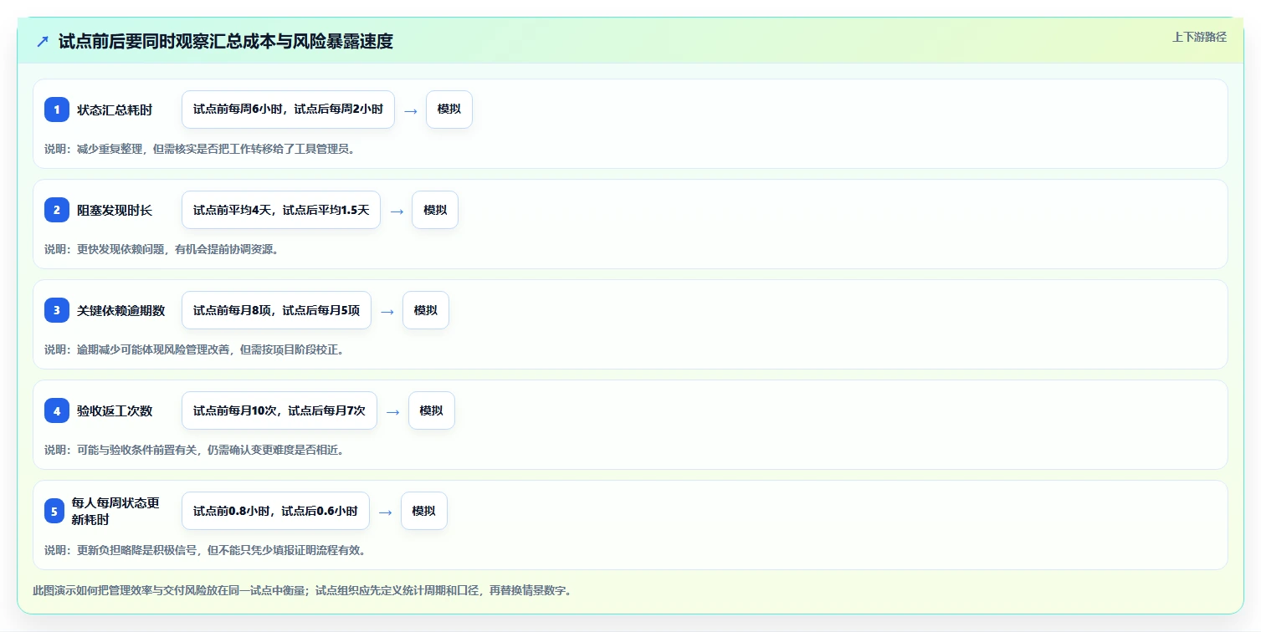
Task: Click the 上下游路径 label in header
Action: tap(1199, 37)
